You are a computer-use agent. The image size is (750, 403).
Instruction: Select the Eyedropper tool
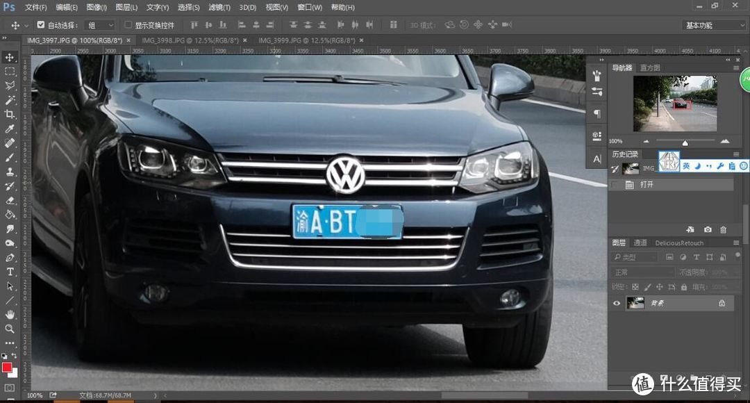click(x=10, y=129)
